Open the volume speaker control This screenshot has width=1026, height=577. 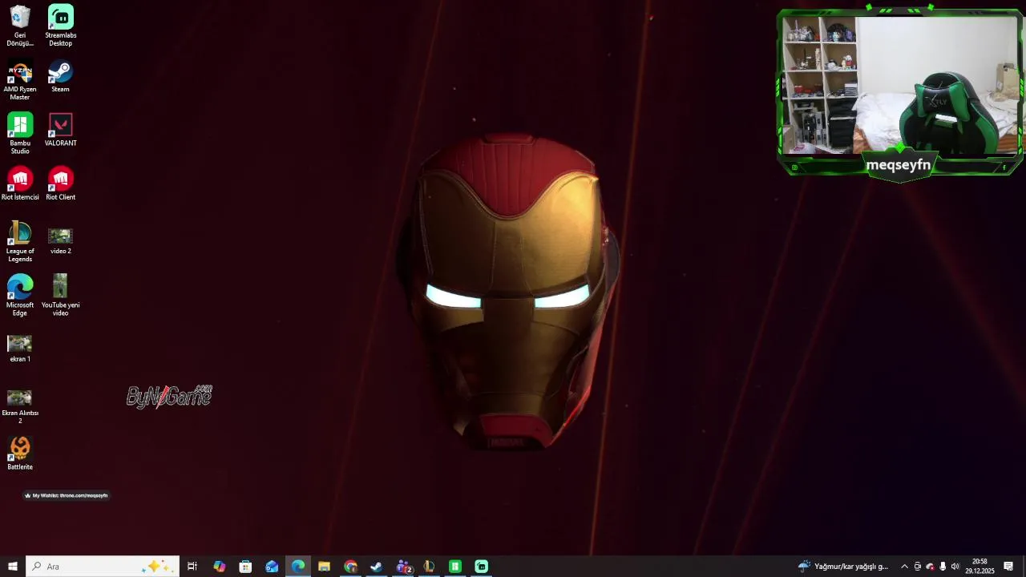pos(955,567)
